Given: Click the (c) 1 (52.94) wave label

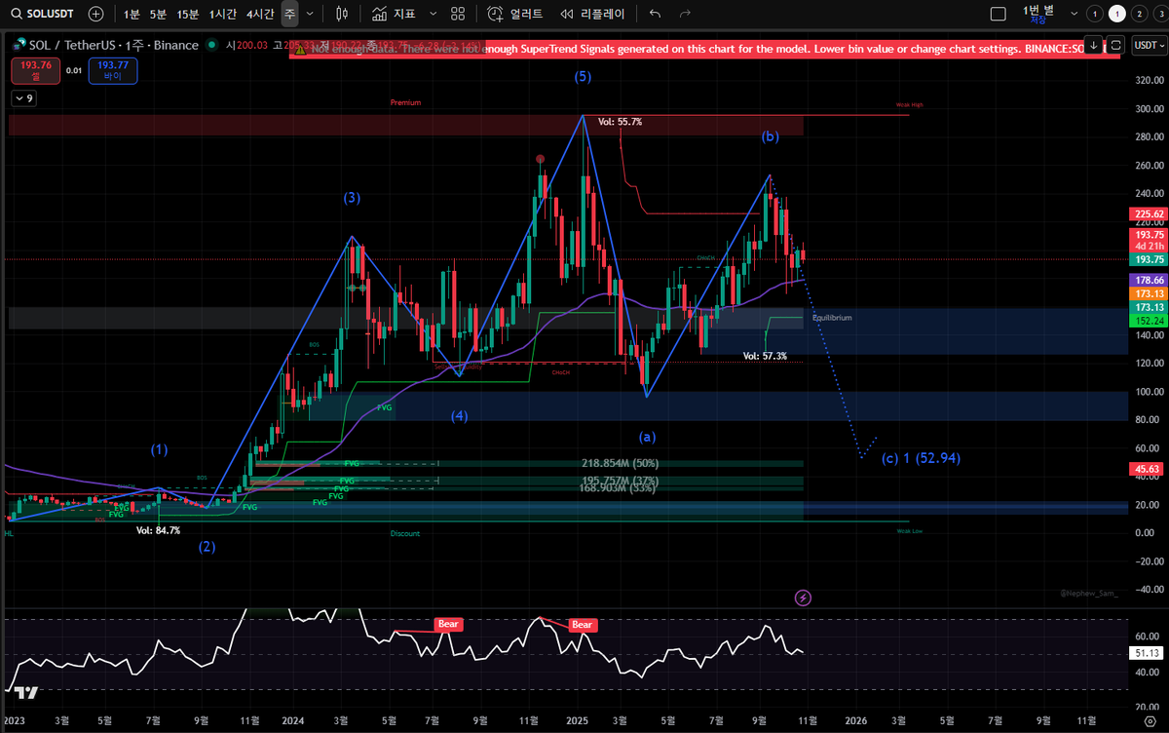Looking at the screenshot, I should click(922, 457).
